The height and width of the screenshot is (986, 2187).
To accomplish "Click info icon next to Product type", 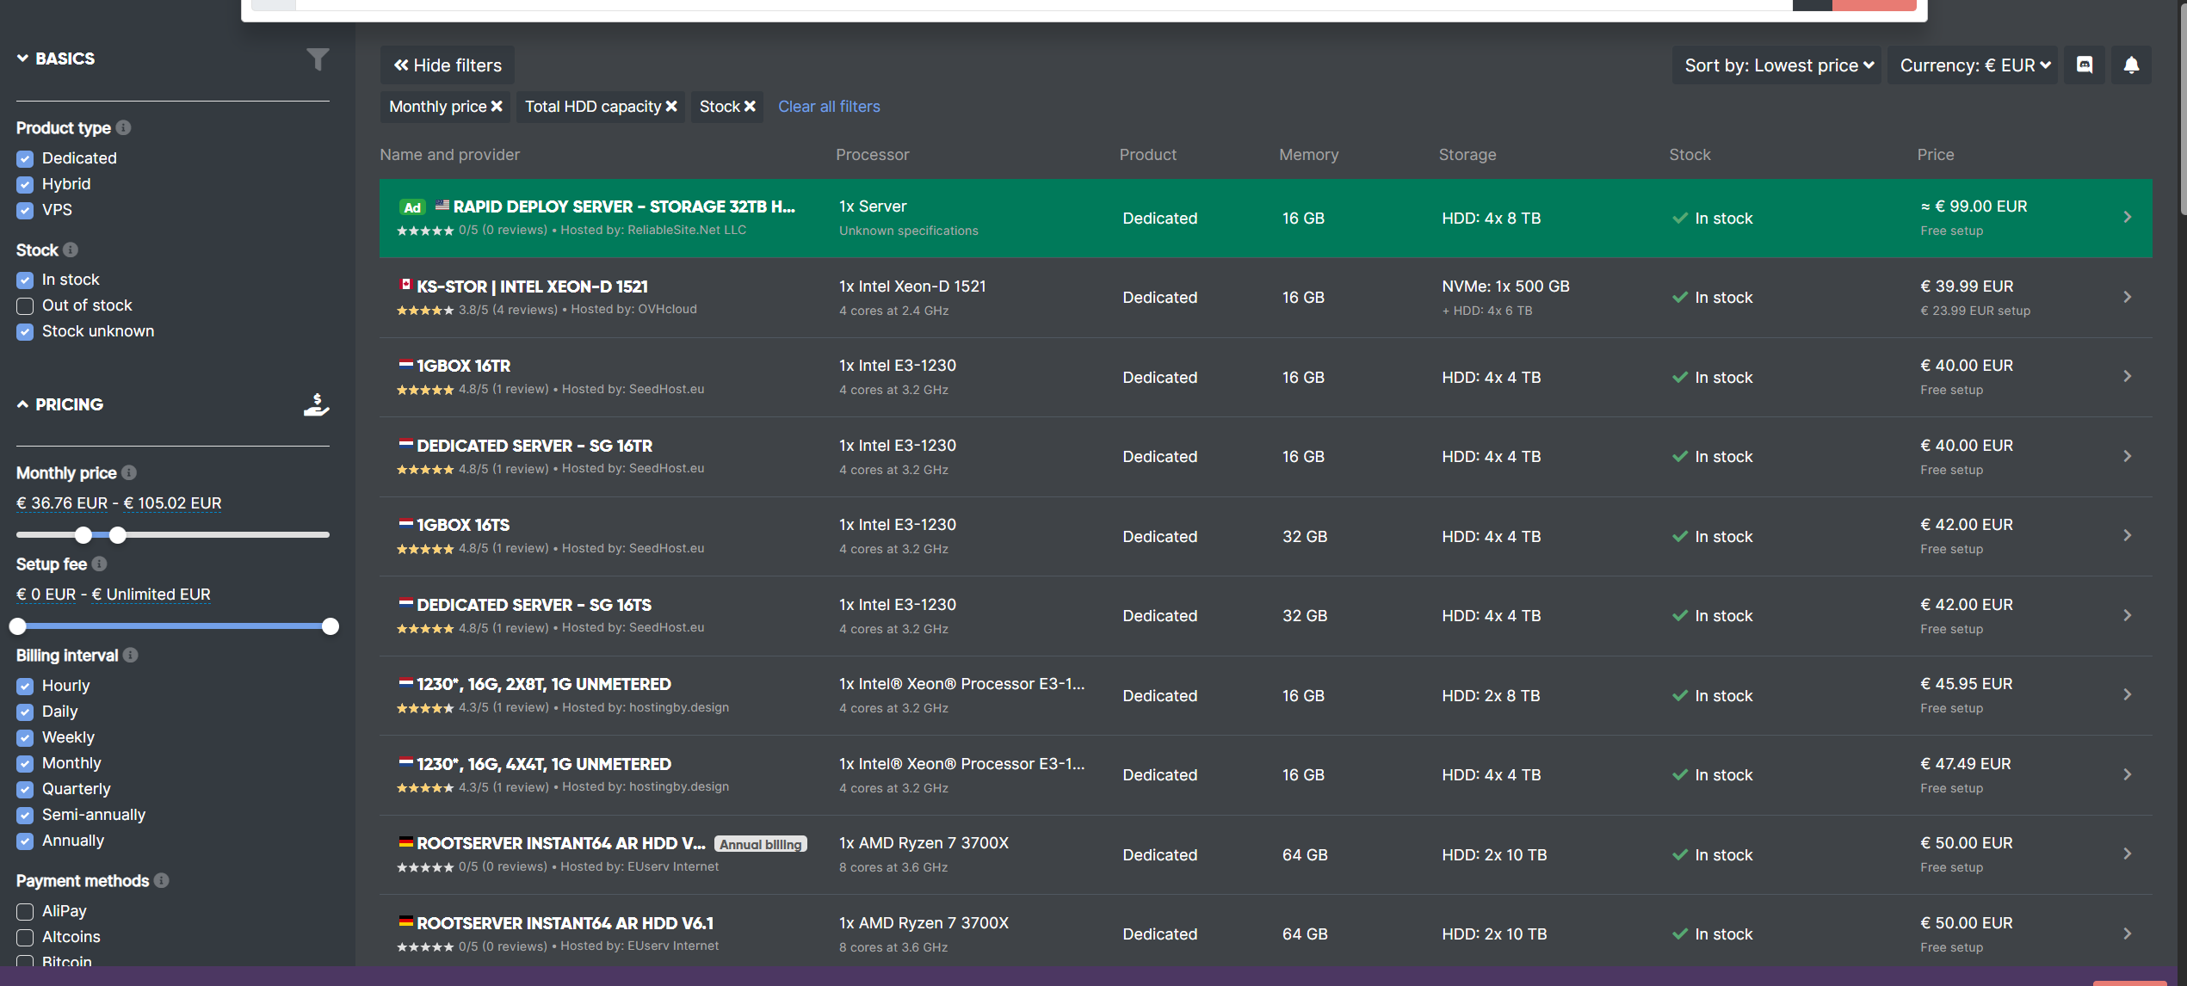I will (124, 127).
